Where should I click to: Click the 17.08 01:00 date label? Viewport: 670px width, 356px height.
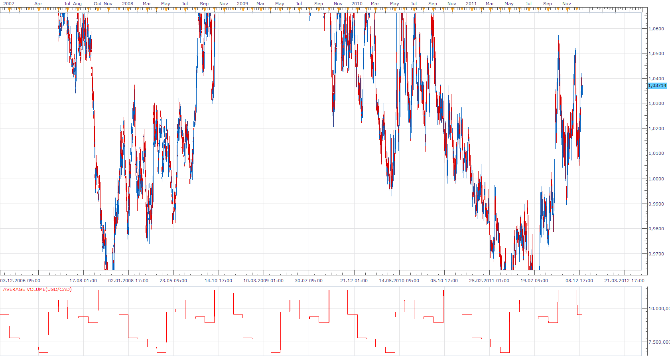tap(83, 281)
